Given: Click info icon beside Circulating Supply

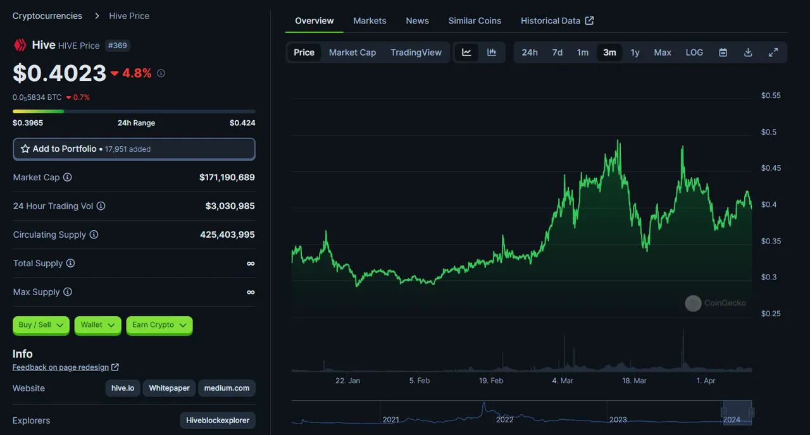Looking at the screenshot, I should click(94, 235).
